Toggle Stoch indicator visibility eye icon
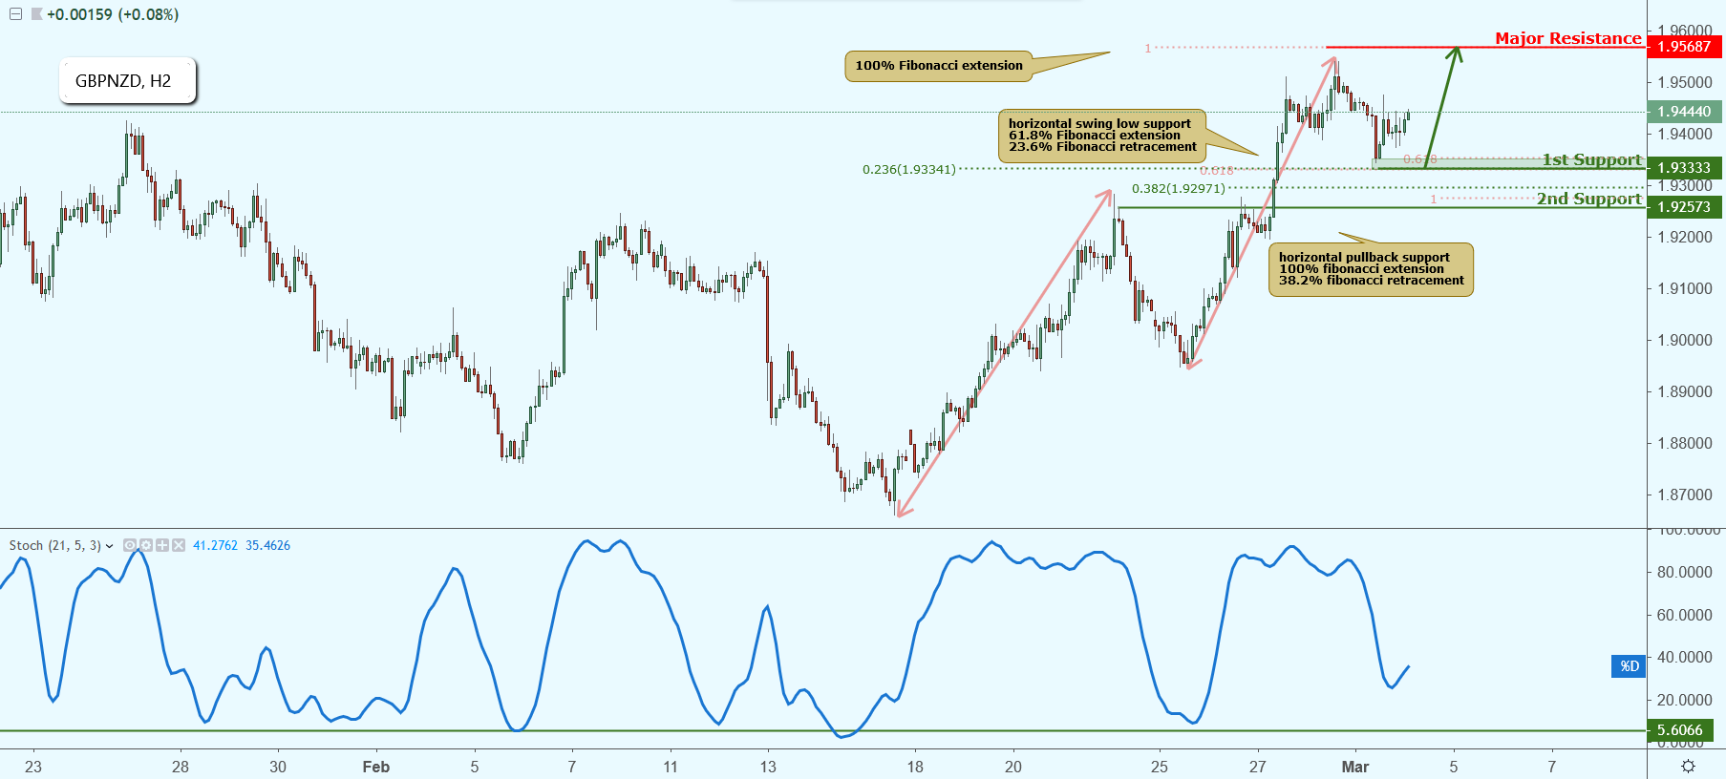Image resolution: width=1726 pixels, height=779 pixels. point(130,545)
